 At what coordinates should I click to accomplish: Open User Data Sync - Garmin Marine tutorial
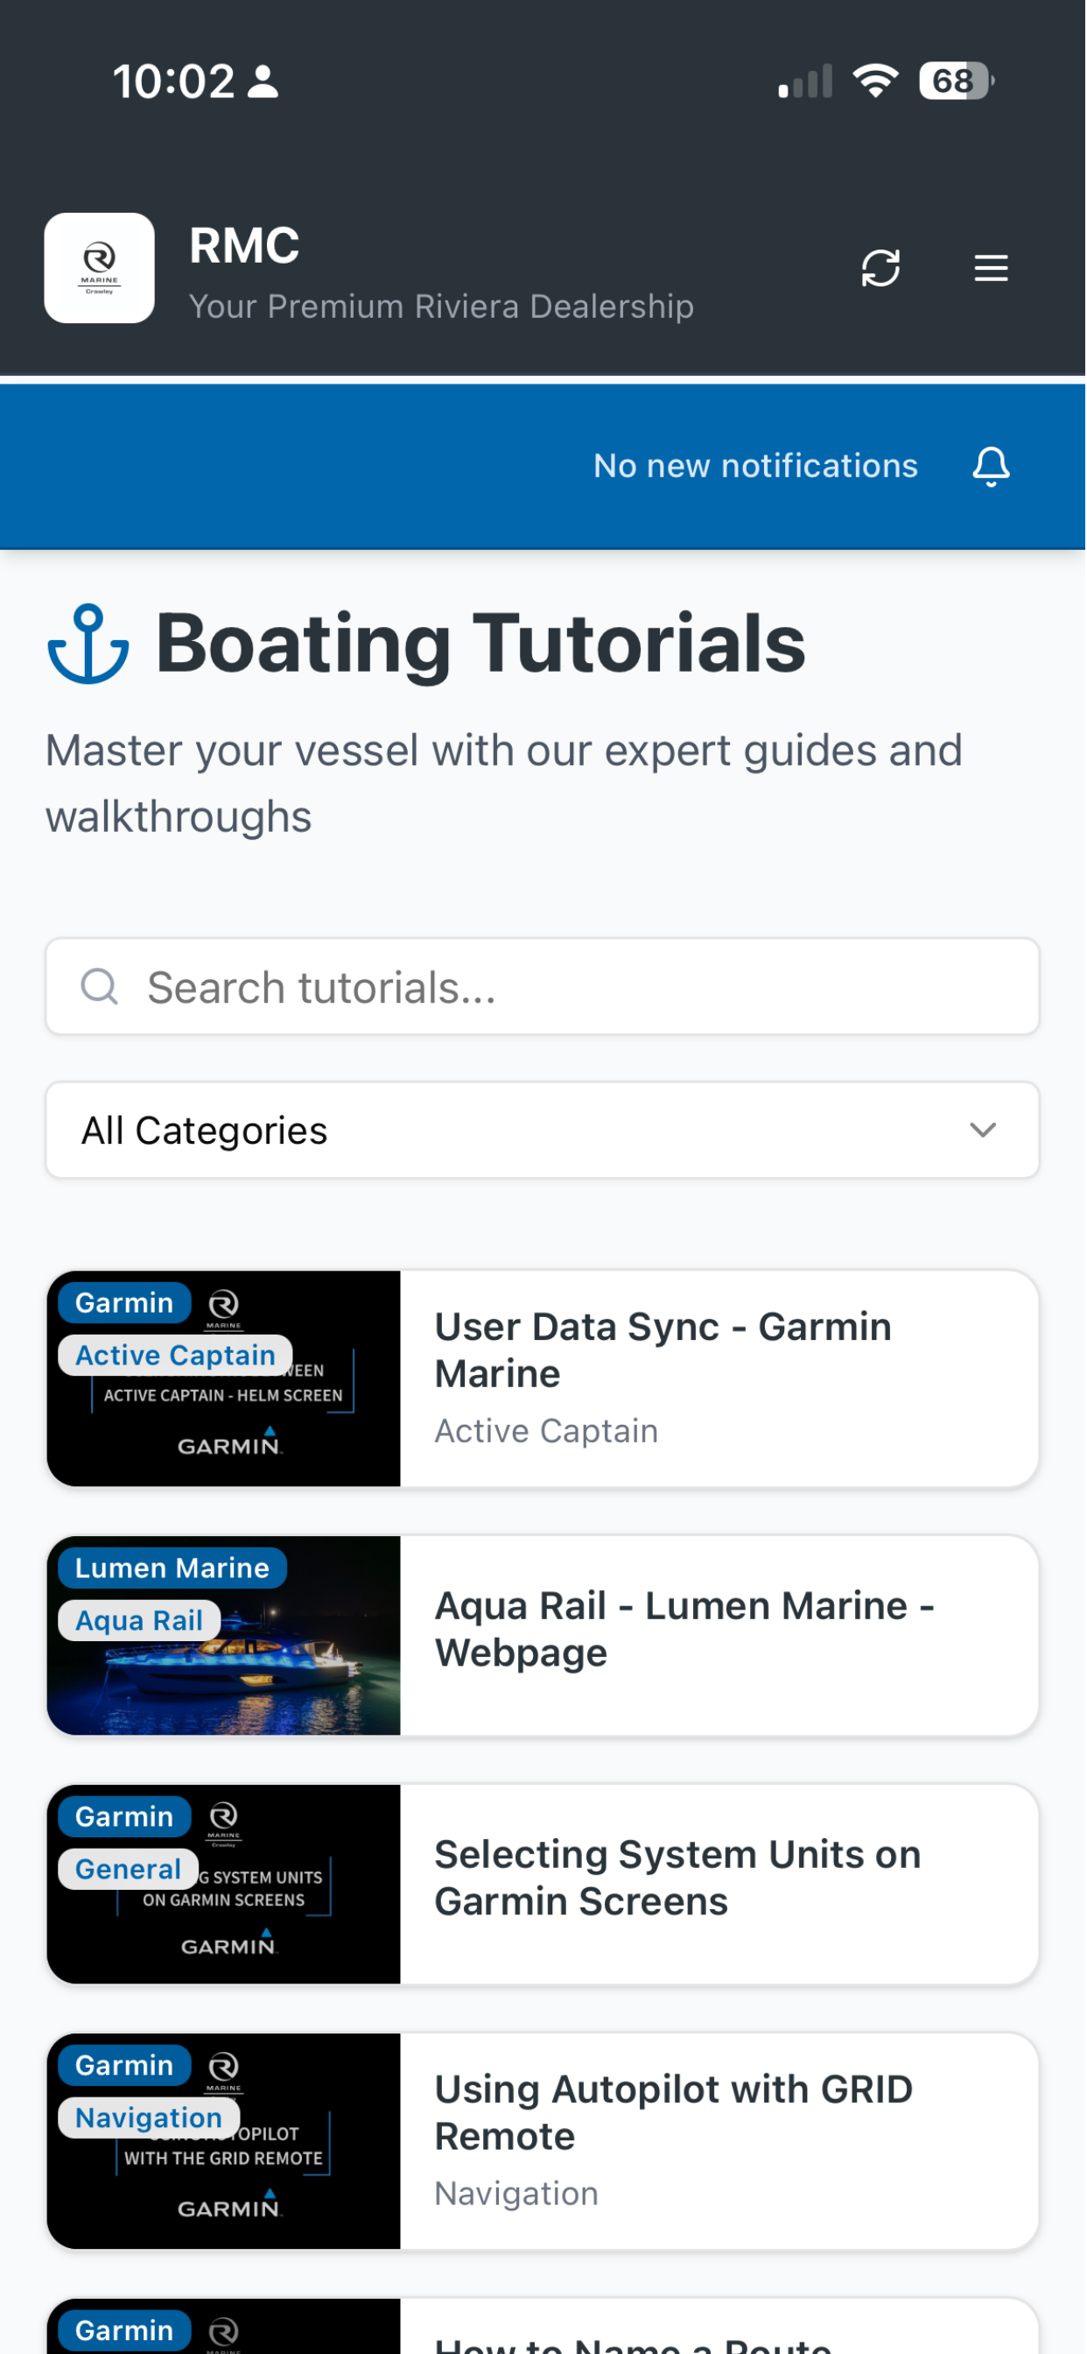pos(543,1380)
